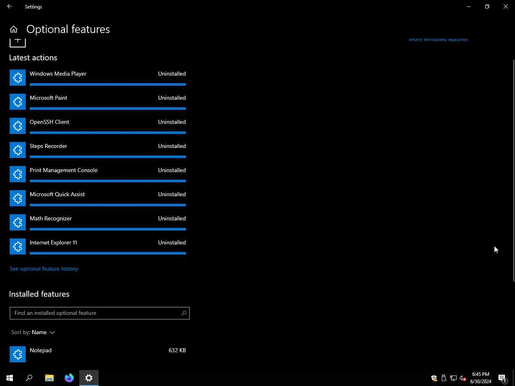This screenshot has width=515, height=386.
Task: Click the vertical scrollbar on the right
Action: point(513,170)
